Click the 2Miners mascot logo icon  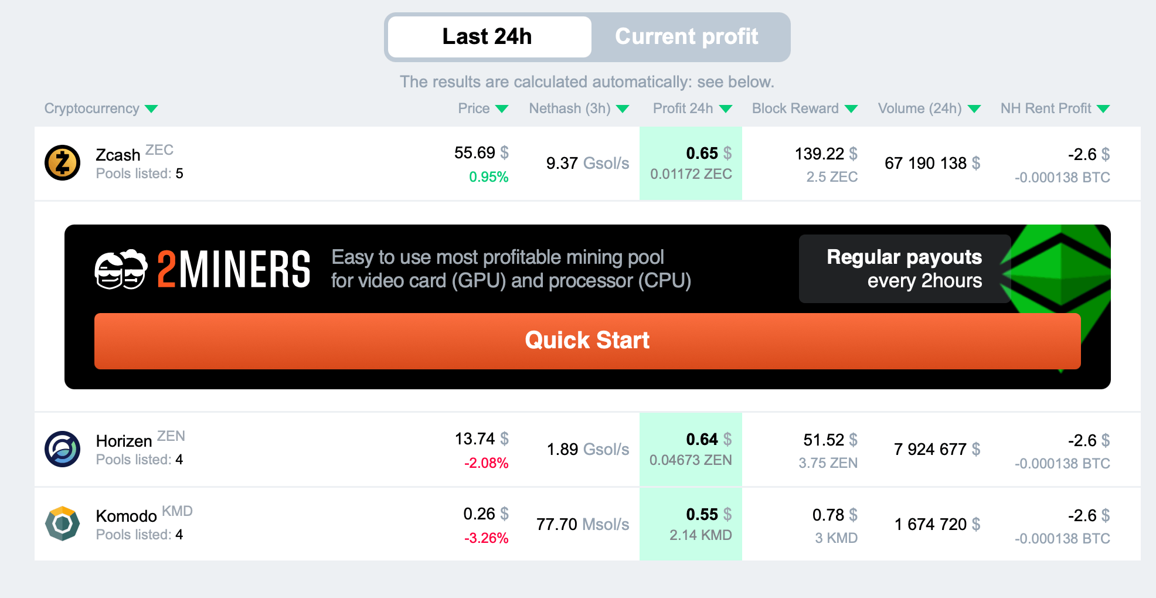(121, 270)
